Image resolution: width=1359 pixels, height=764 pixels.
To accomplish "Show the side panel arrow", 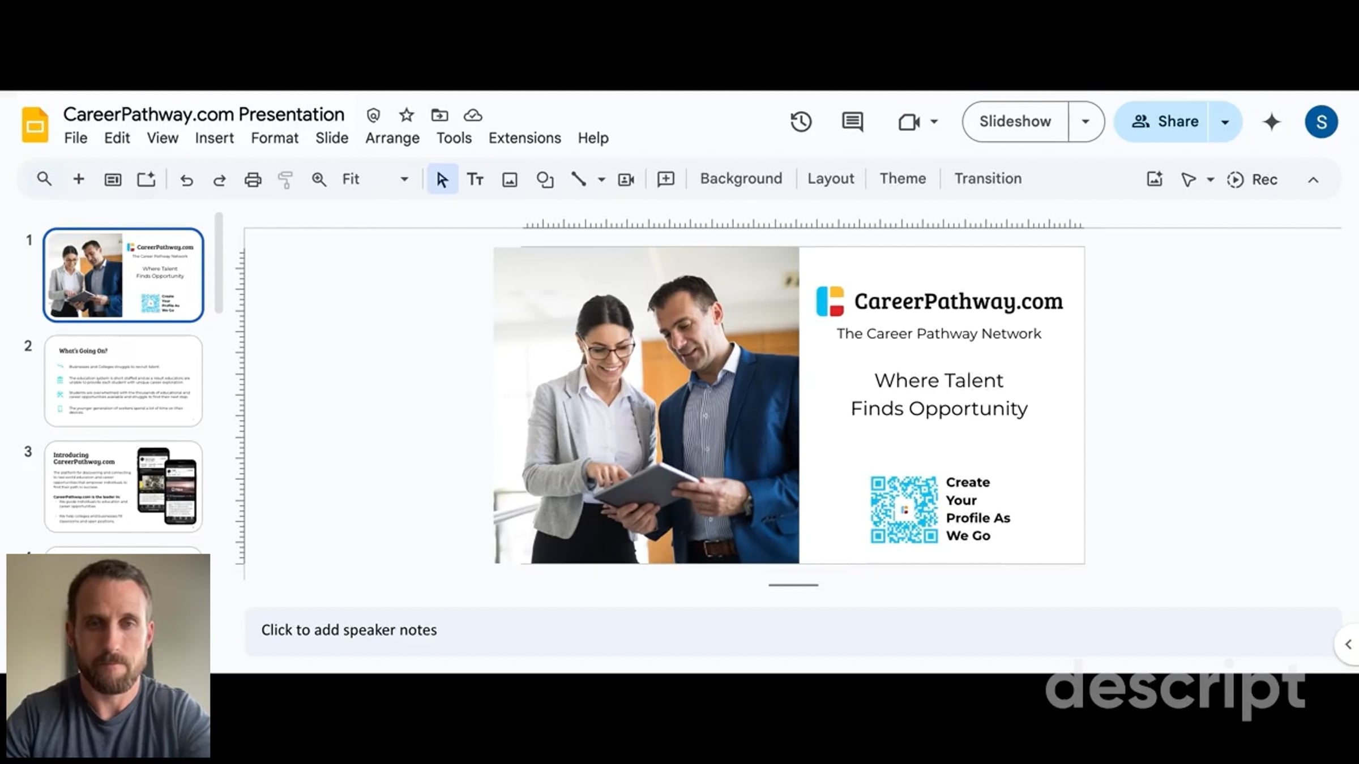I will tap(1348, 644).
